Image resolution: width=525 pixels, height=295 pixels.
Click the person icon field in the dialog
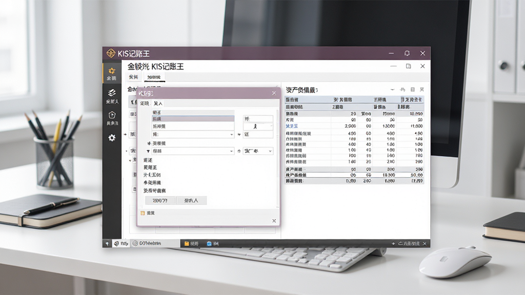tap(258, 127)
